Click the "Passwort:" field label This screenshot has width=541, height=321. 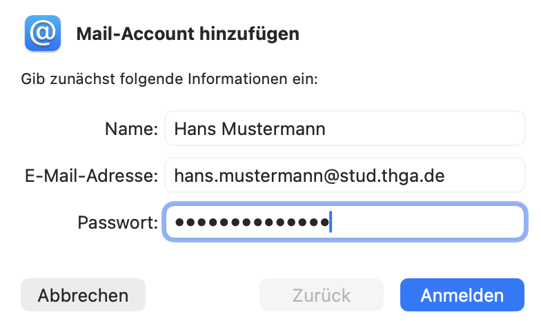[x=117, y=222]
